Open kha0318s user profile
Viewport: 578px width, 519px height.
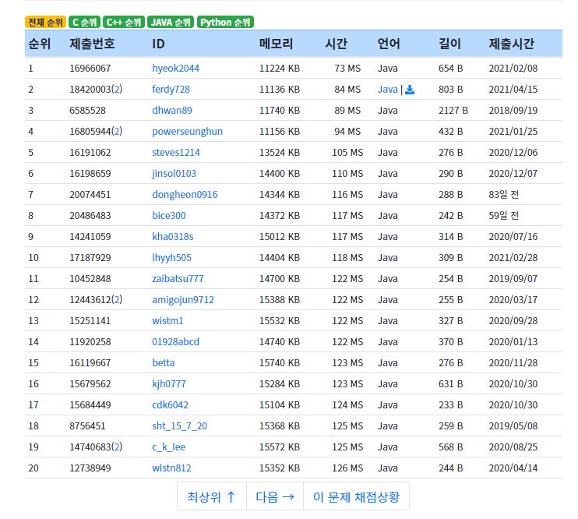pyautogui.click(x=172, y=237)
